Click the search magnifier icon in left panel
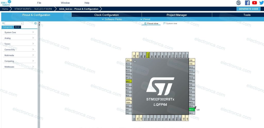264x128 pixels. [x=3, y=23]
